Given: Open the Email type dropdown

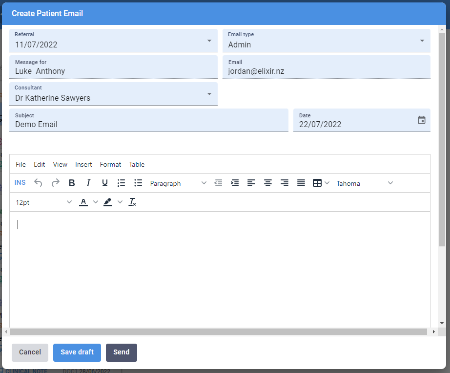Looking at the screenshot, I should [x=326, y=41].
